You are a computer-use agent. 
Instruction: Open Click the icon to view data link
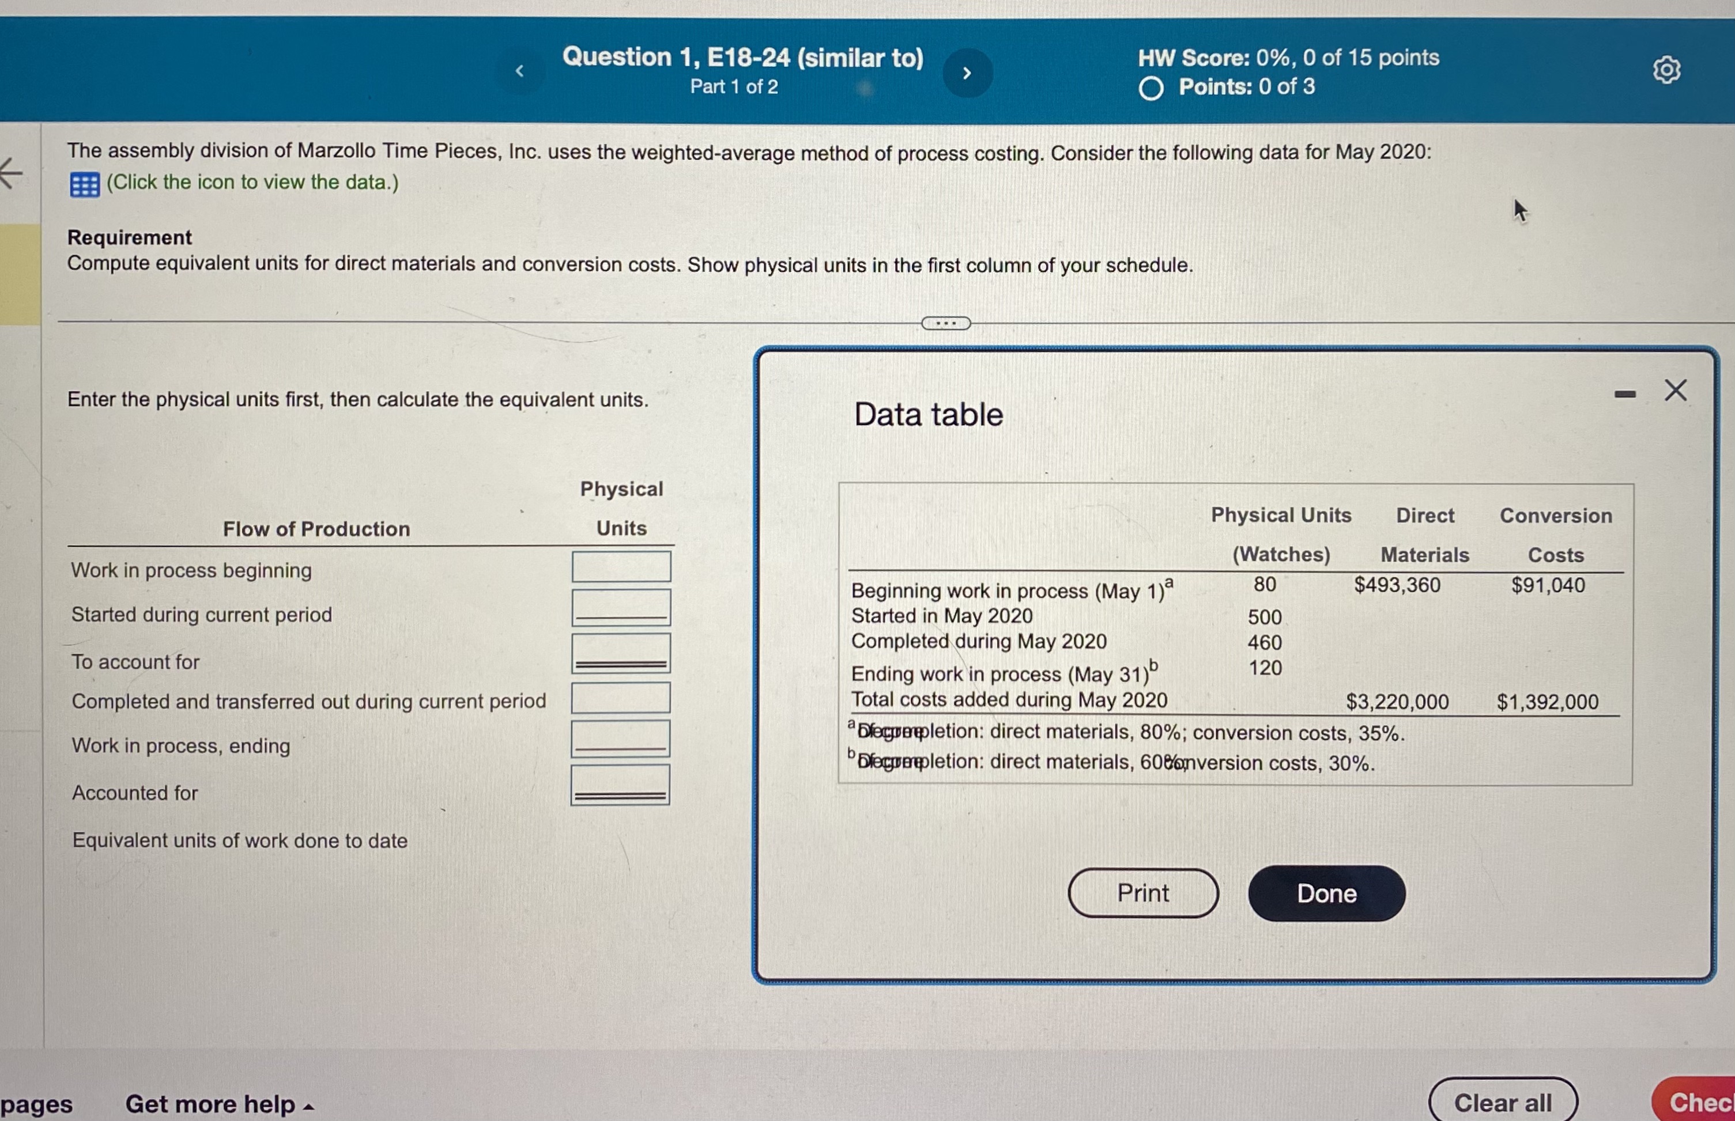coord(252,182)
